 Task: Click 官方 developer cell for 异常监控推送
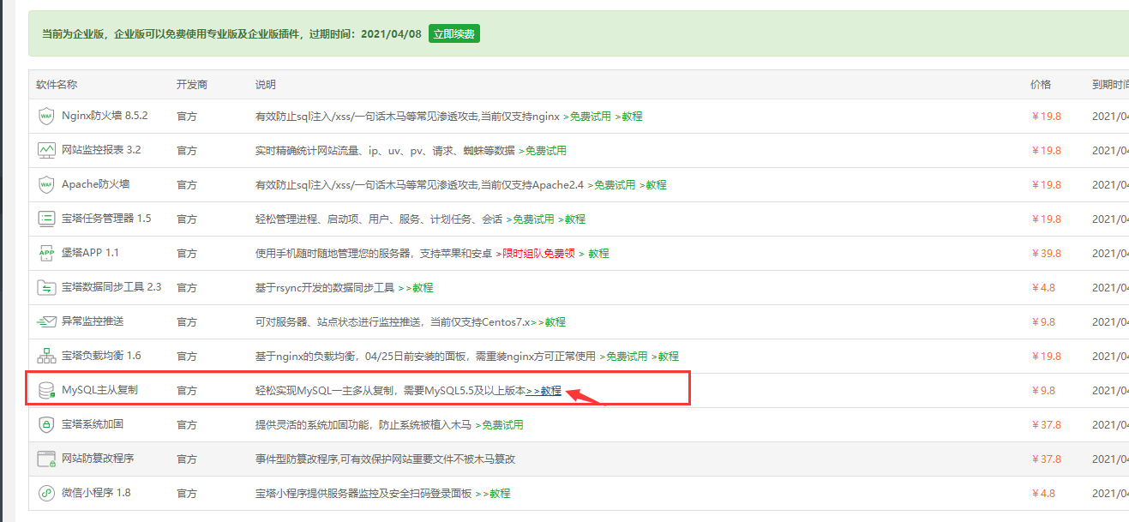(187, 321)
